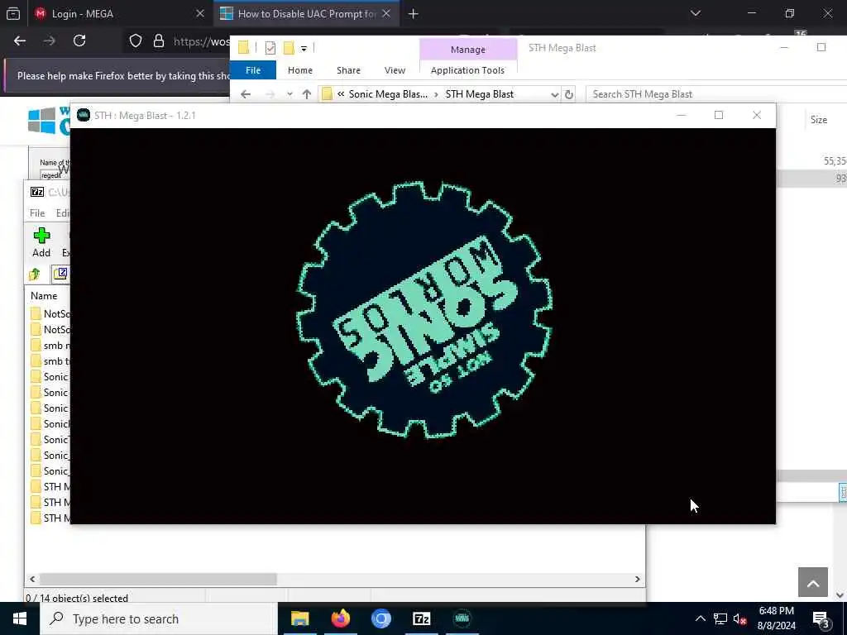Screen dimensions: 847x635
Task: Click the 7-Zip window title icon
Action: coord(36,192)
